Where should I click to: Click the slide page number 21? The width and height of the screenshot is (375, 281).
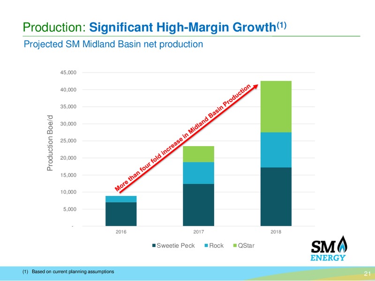[367, 274]
